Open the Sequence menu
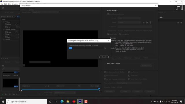The width and height of the screenshot is (185, 104). 15,4
